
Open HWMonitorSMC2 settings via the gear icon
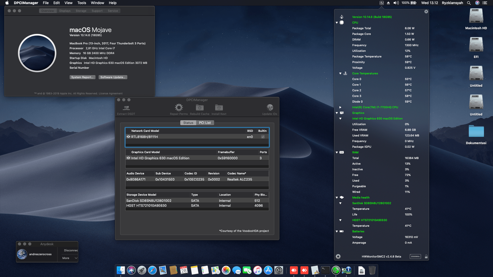[338, 256]
